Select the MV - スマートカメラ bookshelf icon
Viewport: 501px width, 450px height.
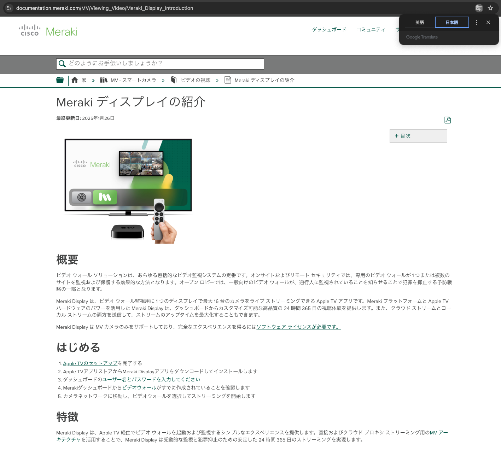(104, 80)
